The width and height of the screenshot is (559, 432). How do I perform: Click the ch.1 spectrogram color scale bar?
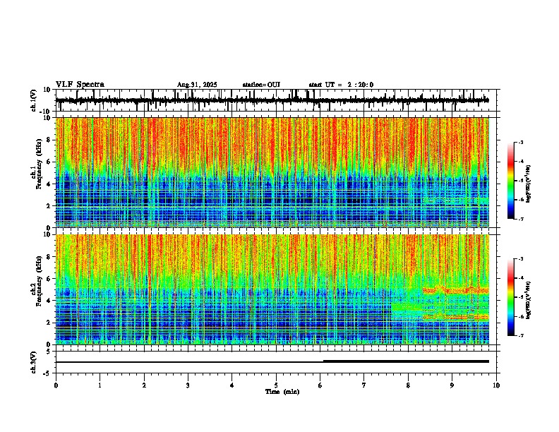[511, 181]
